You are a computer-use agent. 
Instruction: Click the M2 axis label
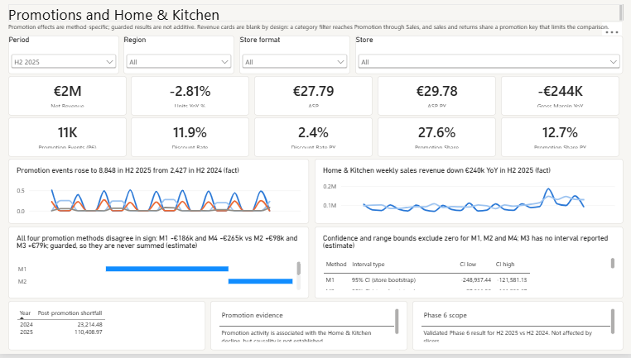coord(22,281)
